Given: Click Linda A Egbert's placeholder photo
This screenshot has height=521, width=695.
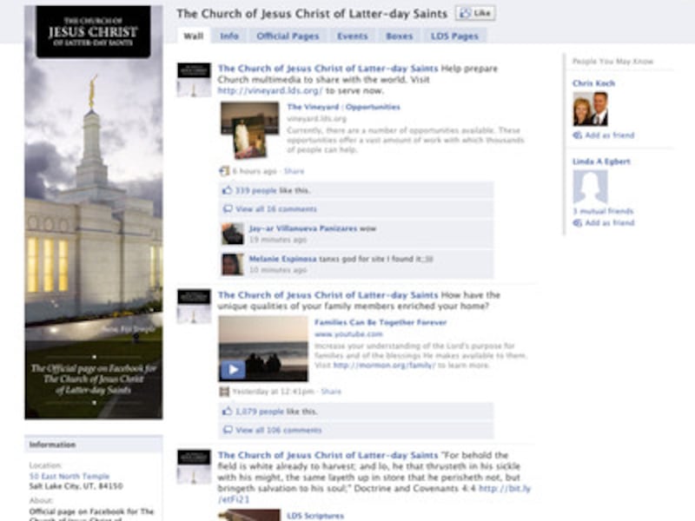Looking at the screenshot, I should tap(590, 187).
